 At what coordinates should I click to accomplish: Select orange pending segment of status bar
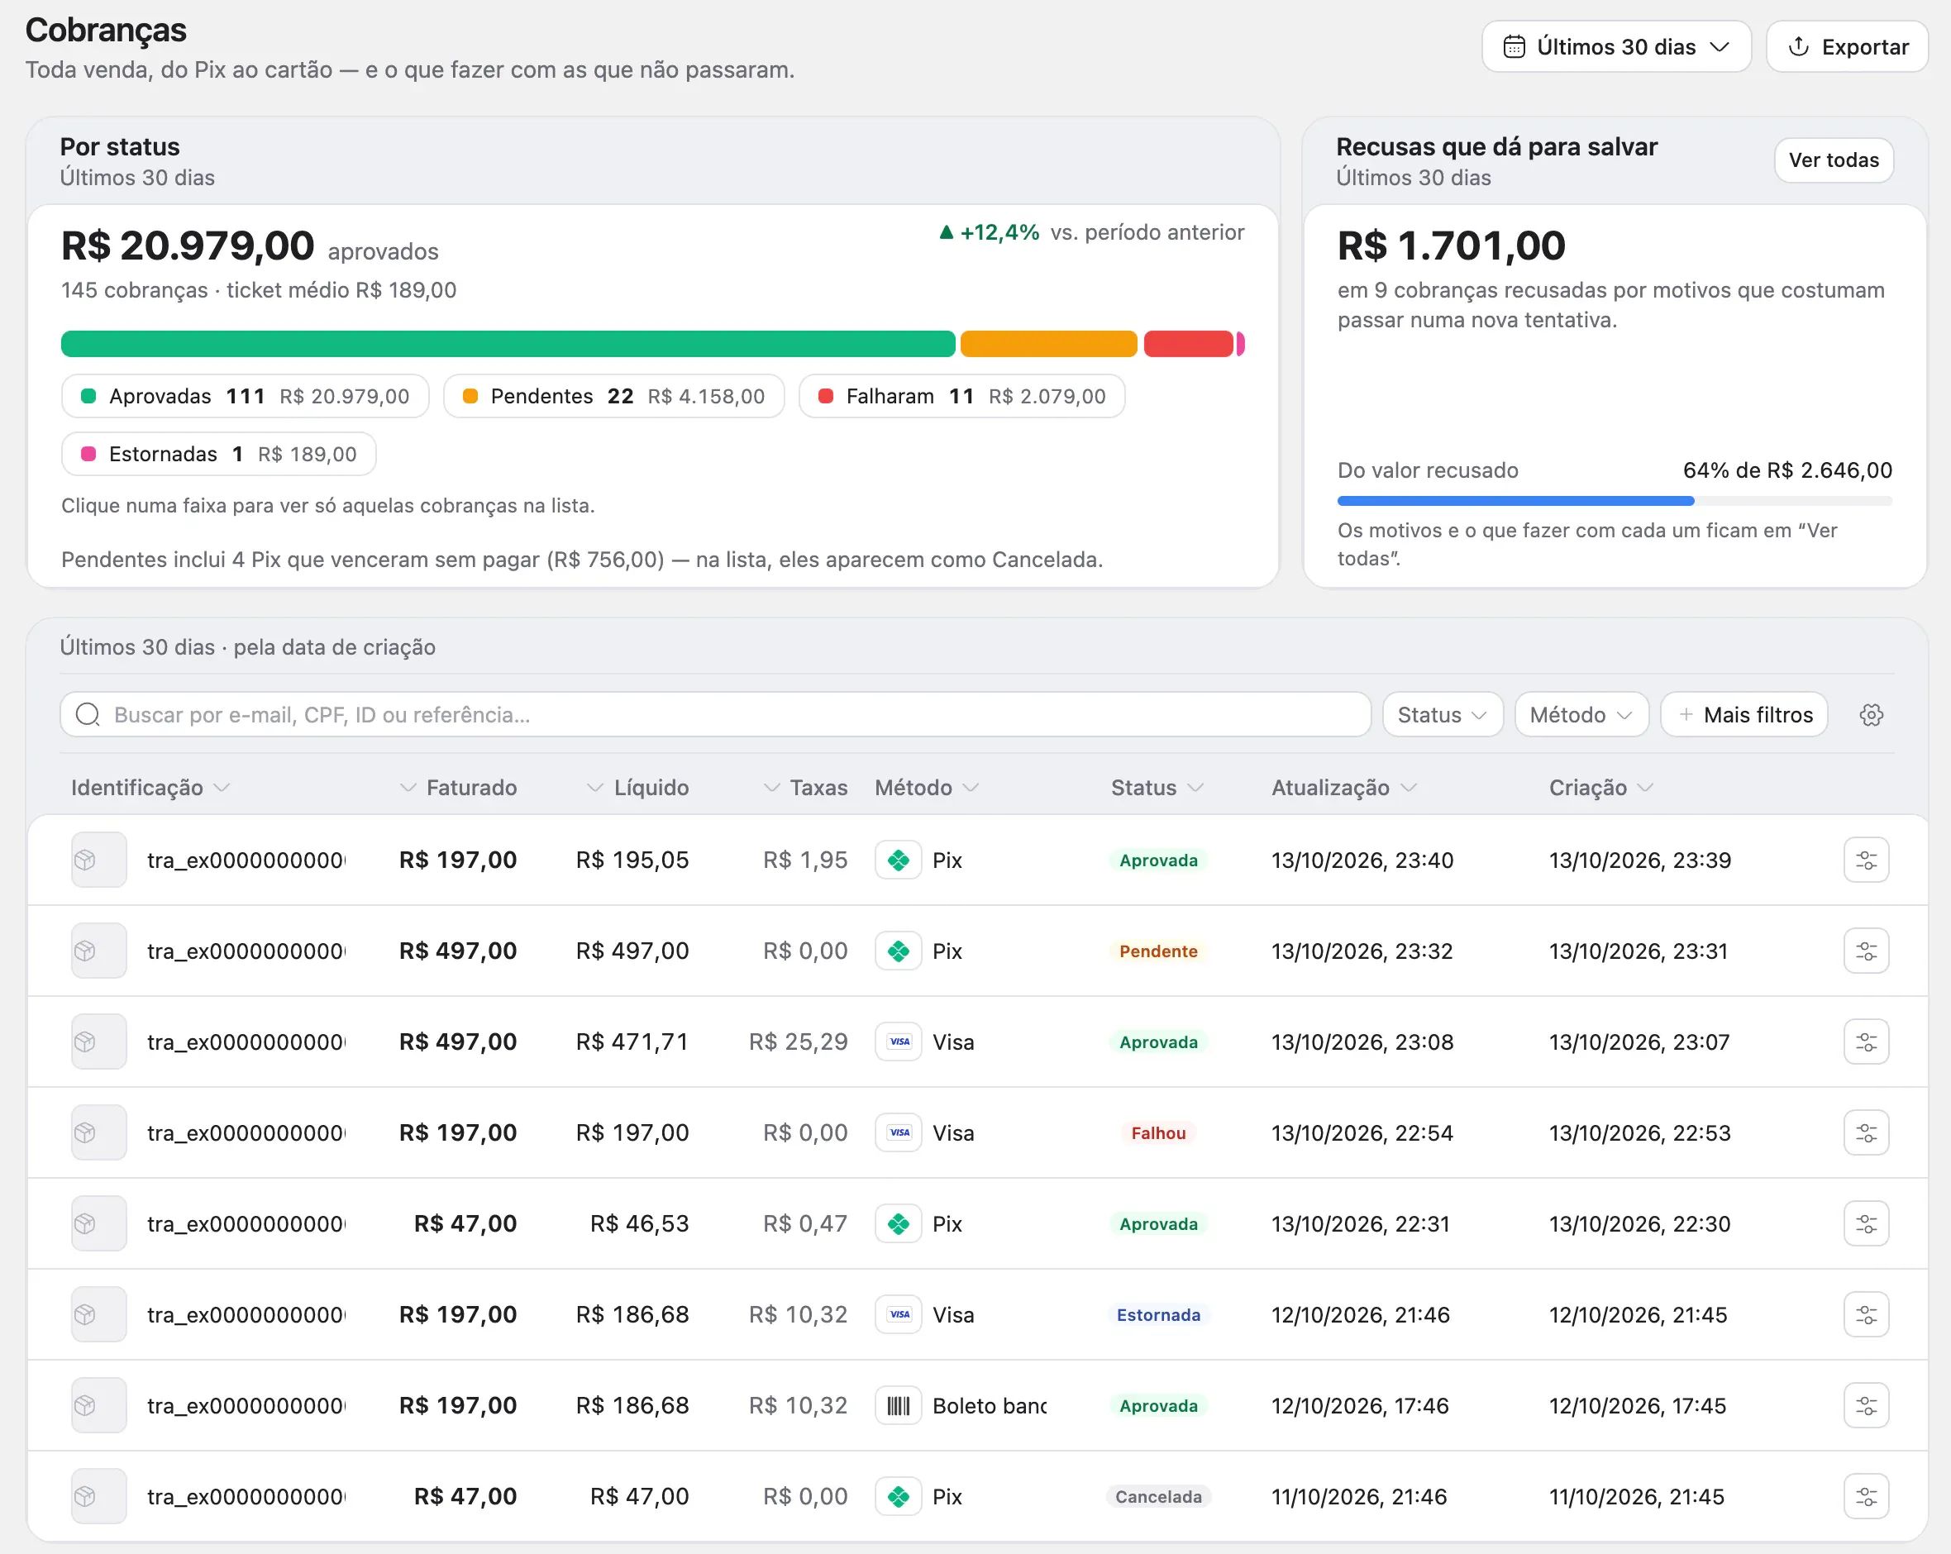point(1049,344)
